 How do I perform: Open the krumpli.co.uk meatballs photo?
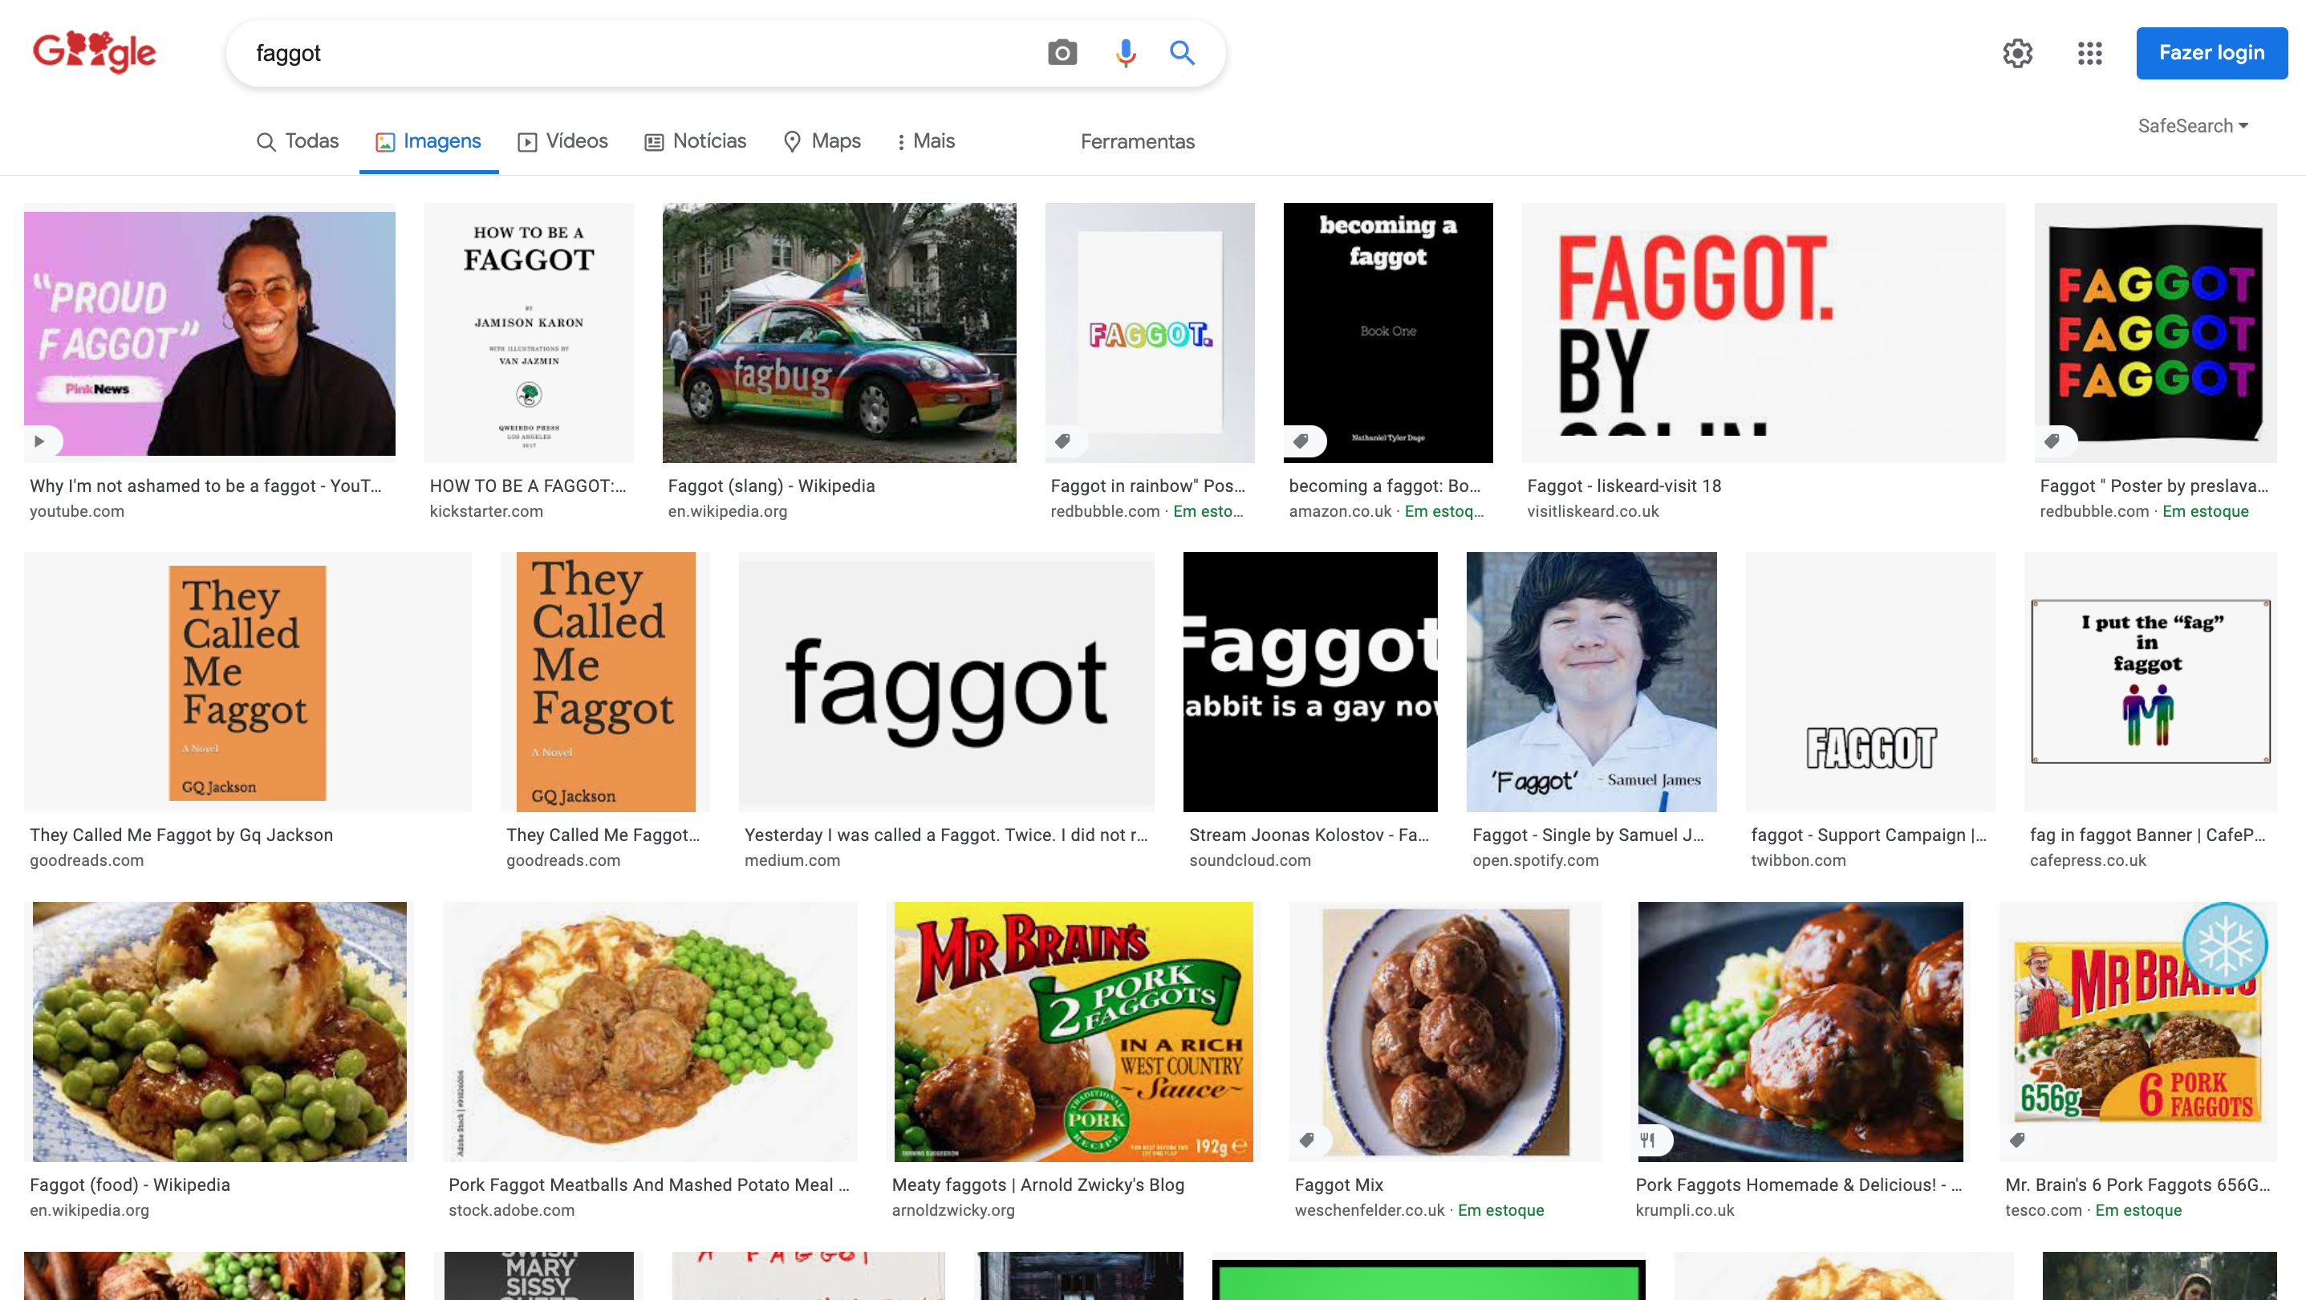coord(1800,1031)
